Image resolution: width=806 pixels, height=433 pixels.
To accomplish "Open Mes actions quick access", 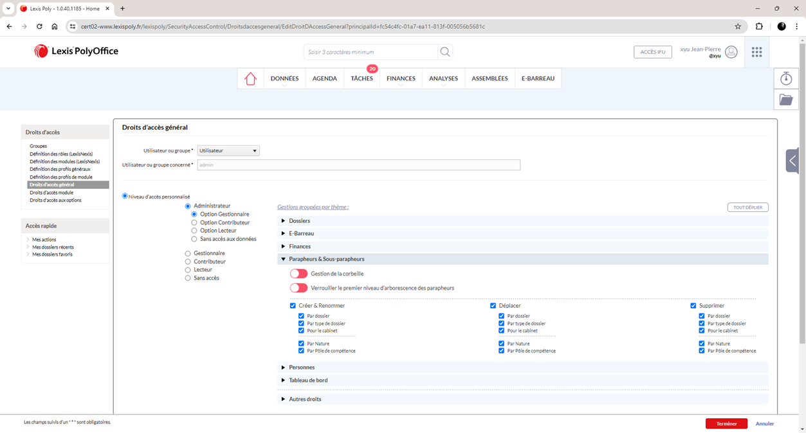I will pyautogui.click(x=44, y=240).
